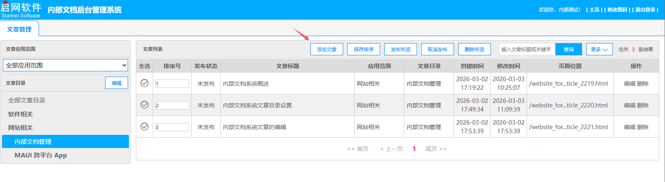This screenshot has width=665, height=182.
Task: Click the 取消发布 button
Action: click(x=438, y=49)
